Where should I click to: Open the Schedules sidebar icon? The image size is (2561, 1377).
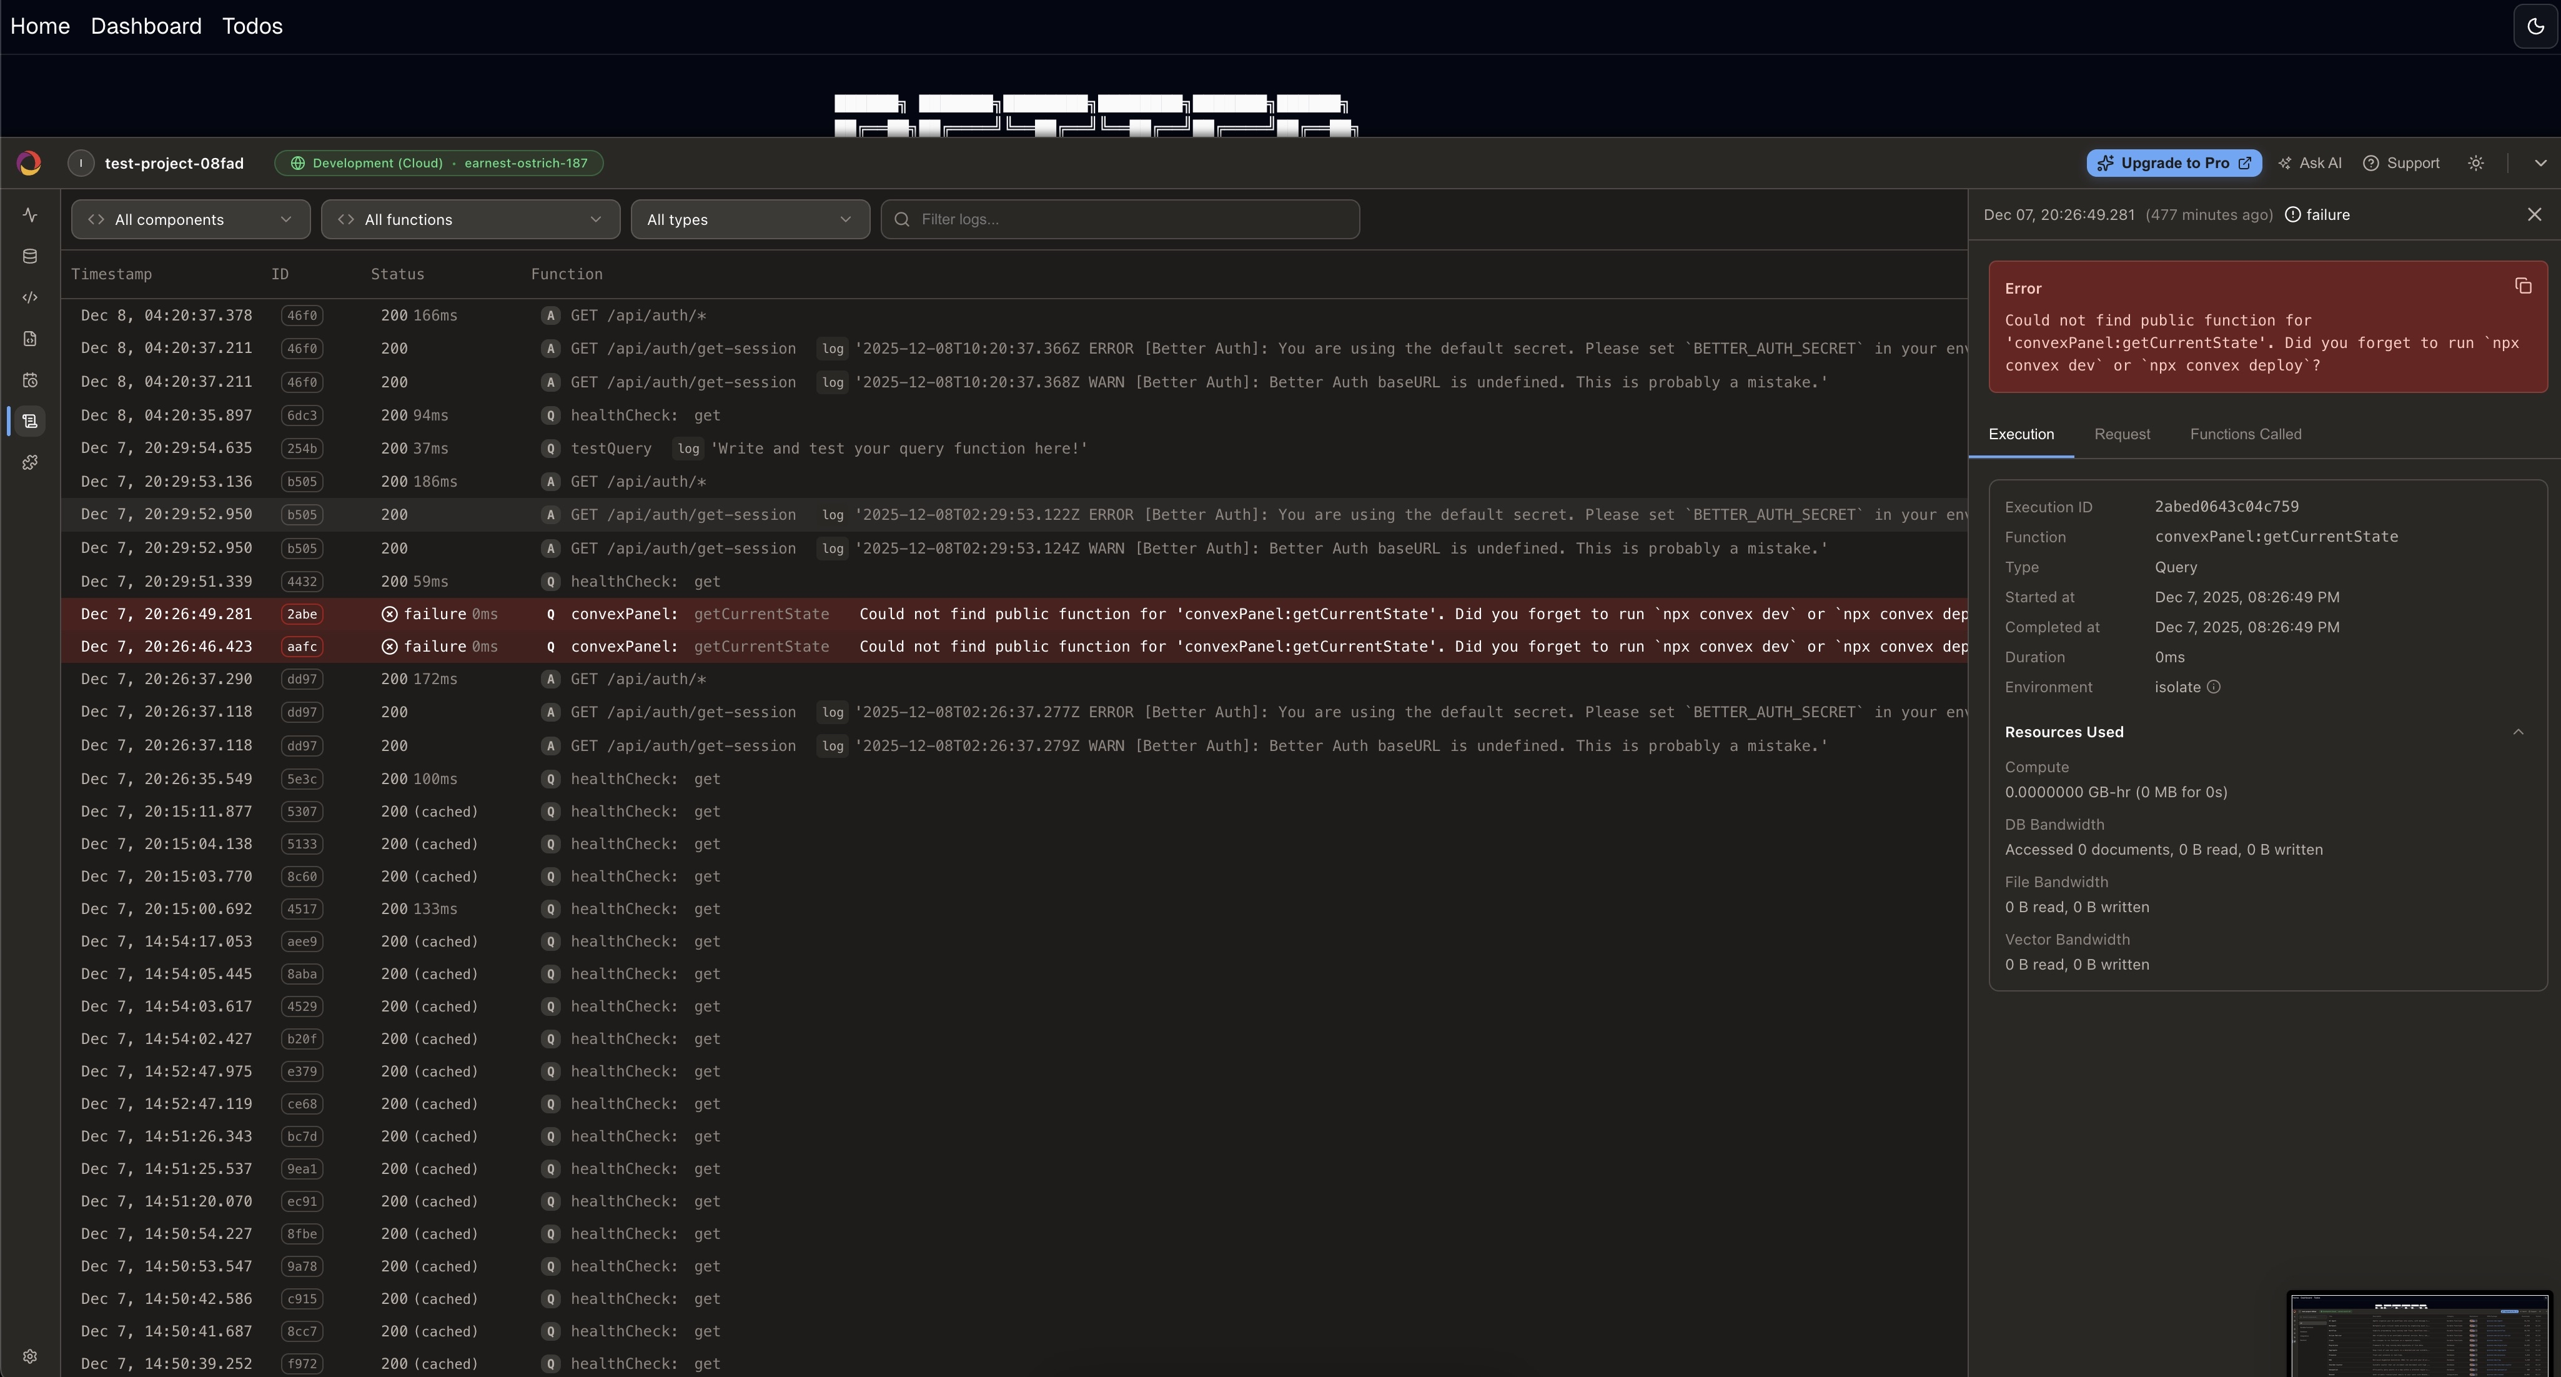pyautogui.click(x=30, y=380)
